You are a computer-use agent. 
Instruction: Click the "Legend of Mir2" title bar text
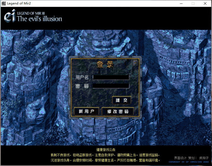21,3
